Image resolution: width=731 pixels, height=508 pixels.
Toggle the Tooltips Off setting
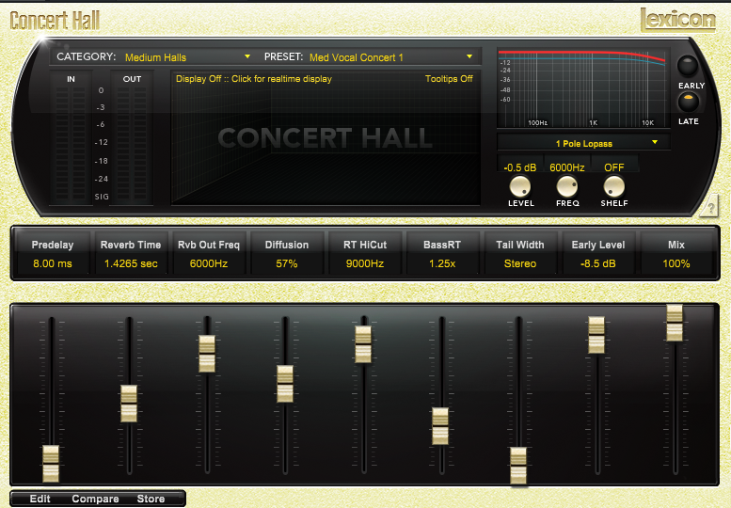click(x=449, y=79)
